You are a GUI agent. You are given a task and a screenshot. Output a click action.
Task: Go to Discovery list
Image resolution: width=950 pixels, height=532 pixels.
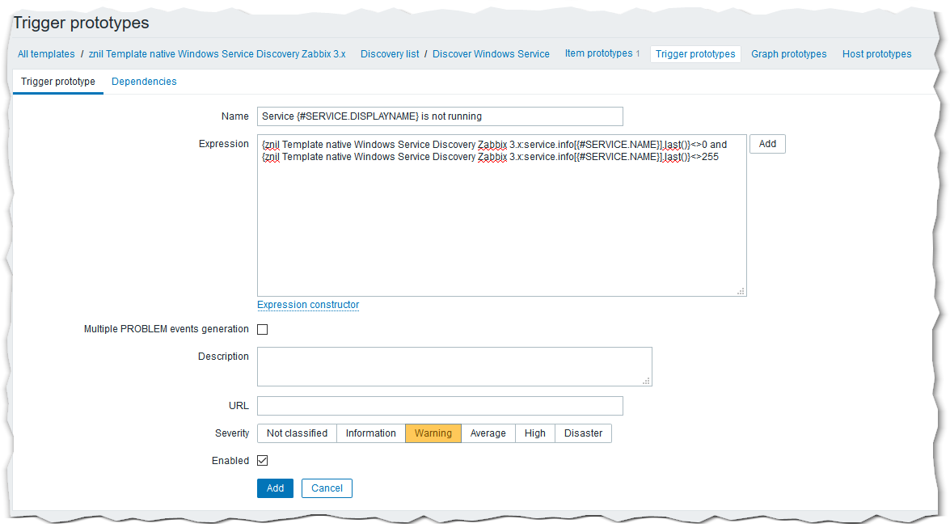tap(390, 54)
